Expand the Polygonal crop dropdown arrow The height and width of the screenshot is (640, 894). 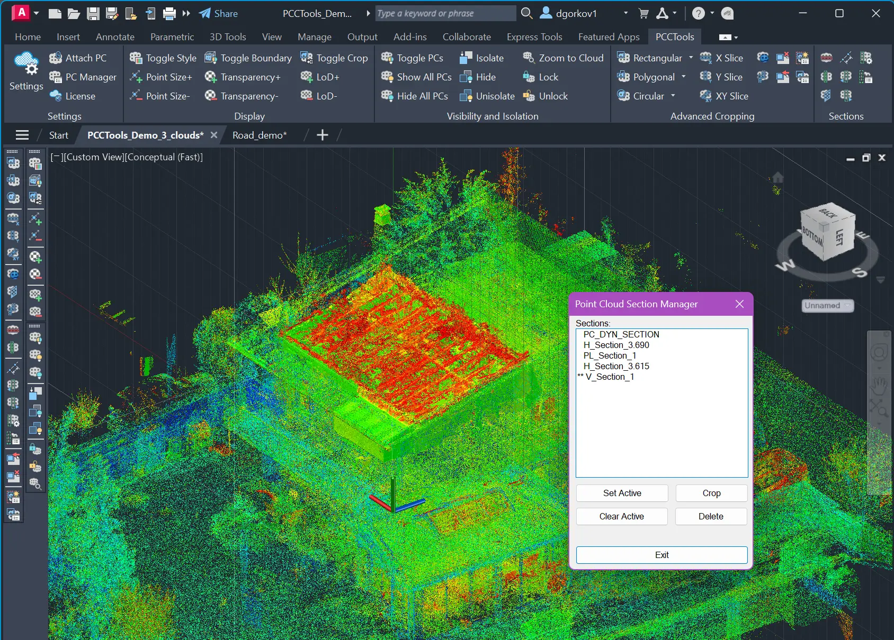[x=683, y=77]
